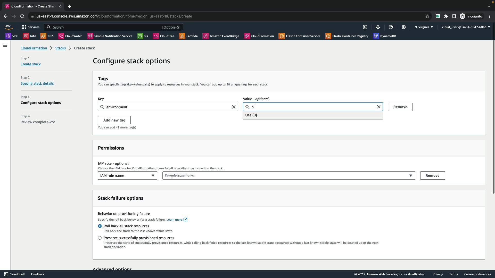
Task: Clear the environment key field
Action: point(234,107)
